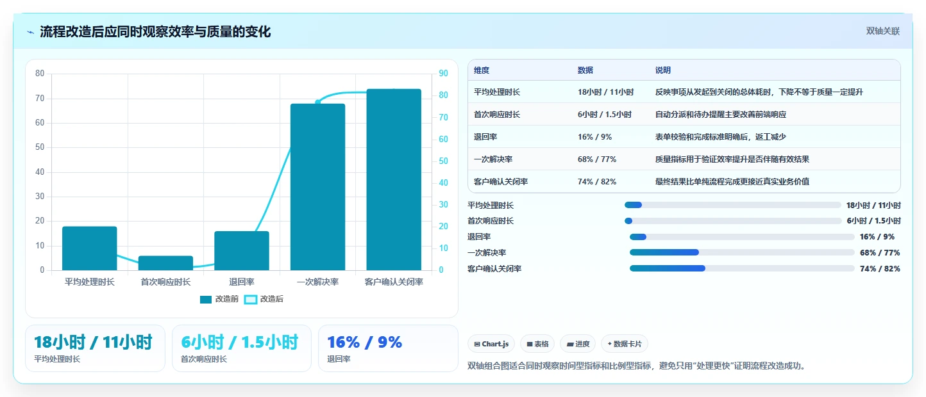Click table value 6小时 / 1.5小时
This screenshot has height=397, width=926.
[605, 115]
